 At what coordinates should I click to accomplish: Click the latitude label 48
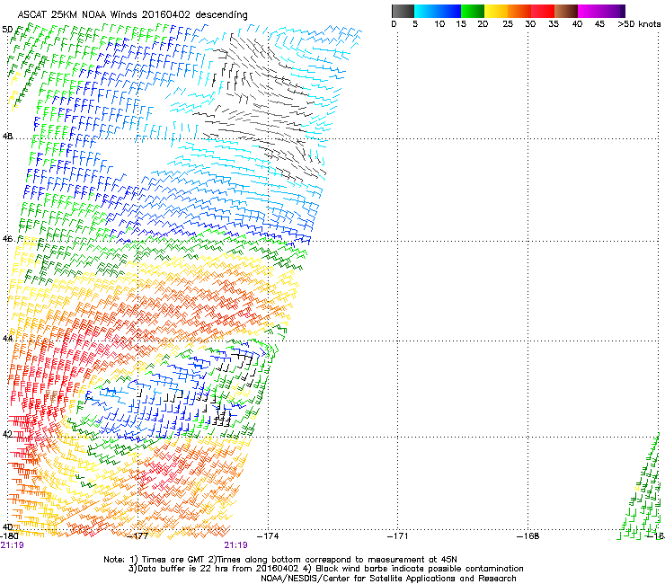(7, 137)
